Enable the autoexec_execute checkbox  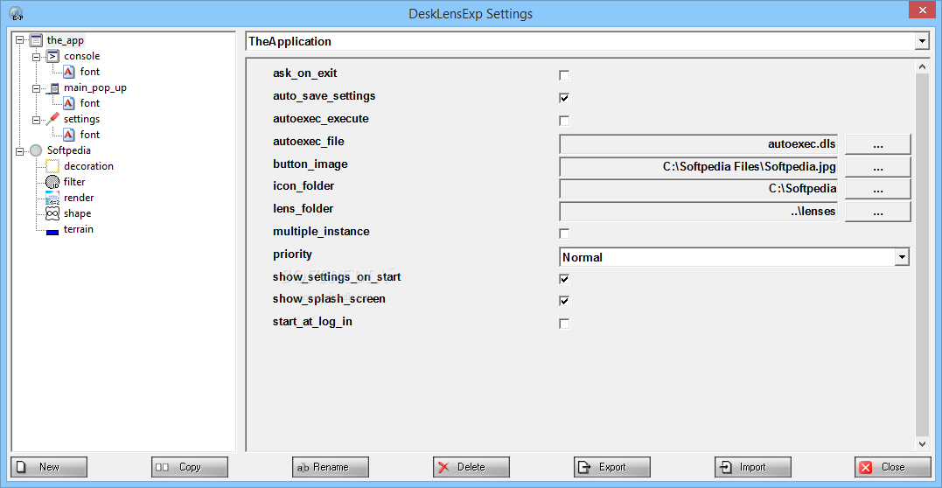tap(564, 121)
